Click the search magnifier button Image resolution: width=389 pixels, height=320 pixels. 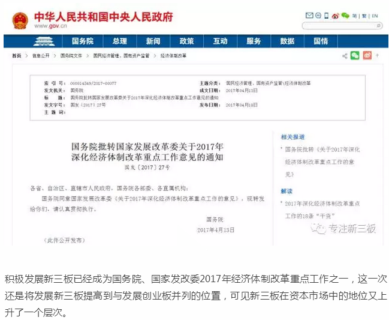(379, 26)
